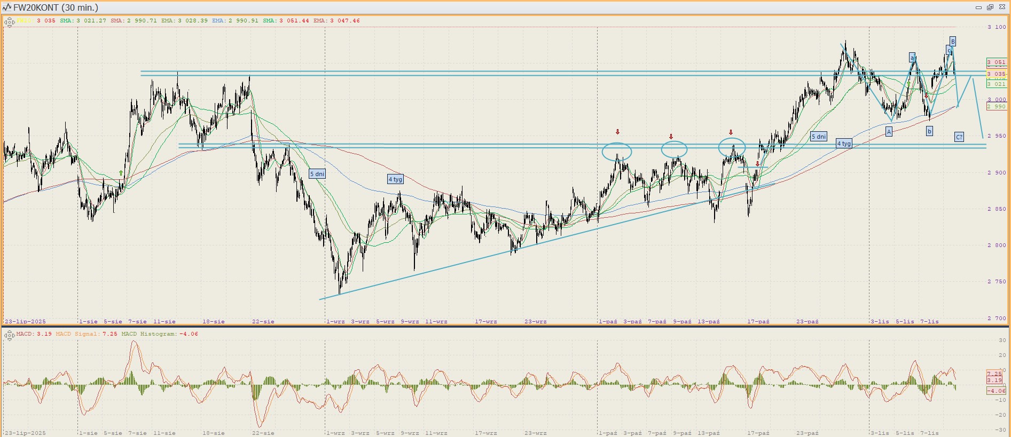
Task: Select the '4 tyg' label right of 23-paź
Action: pyautogui.click(x=844, y=144)
